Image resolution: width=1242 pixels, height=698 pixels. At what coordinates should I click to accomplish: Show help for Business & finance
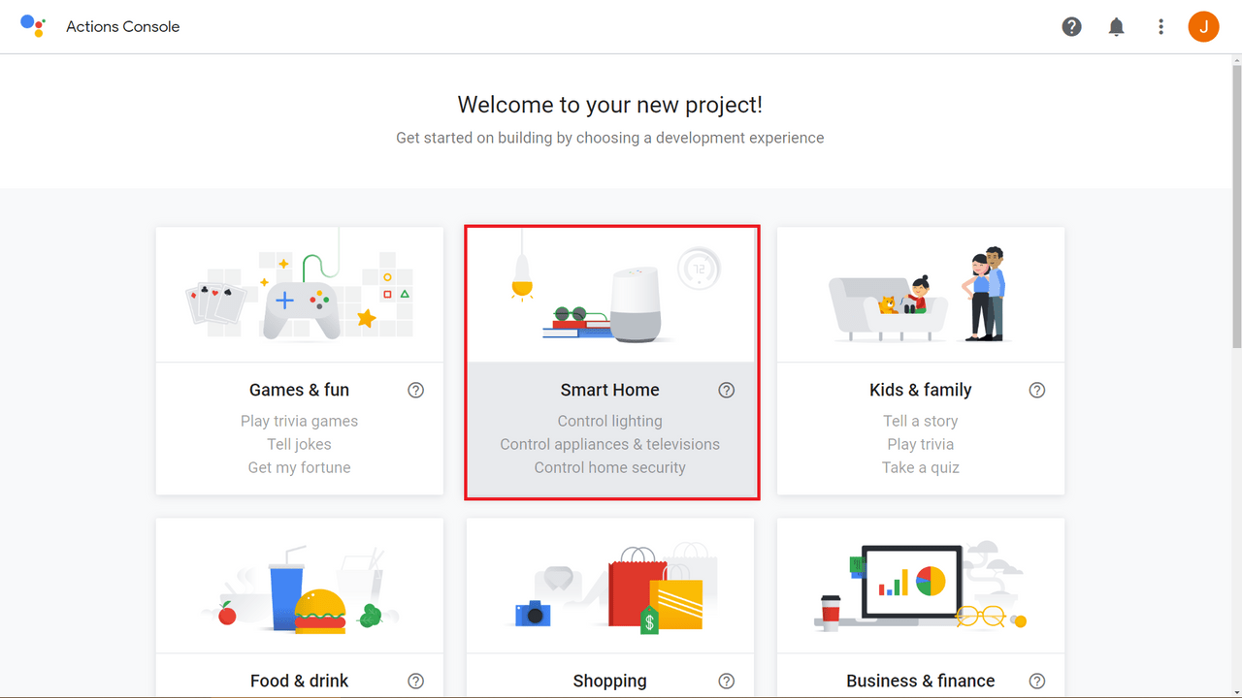coord(1037,682)
